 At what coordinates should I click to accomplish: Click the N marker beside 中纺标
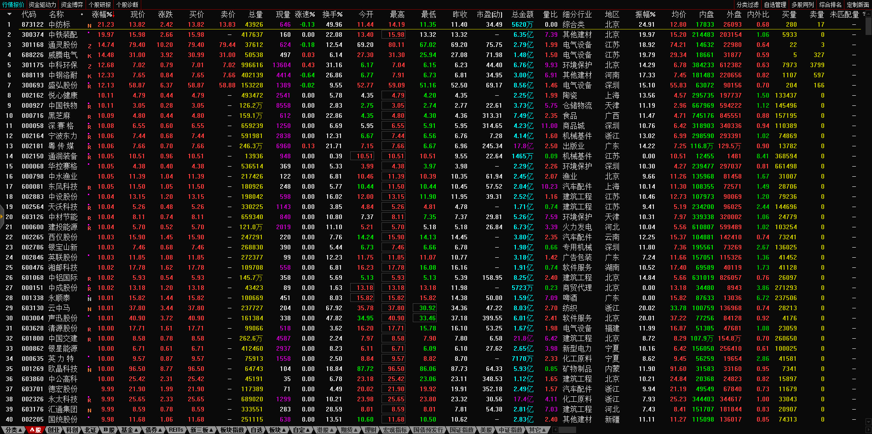(x=89, y=26)
